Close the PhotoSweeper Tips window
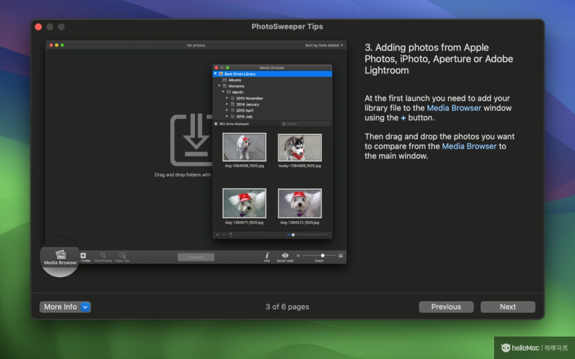 39,27
